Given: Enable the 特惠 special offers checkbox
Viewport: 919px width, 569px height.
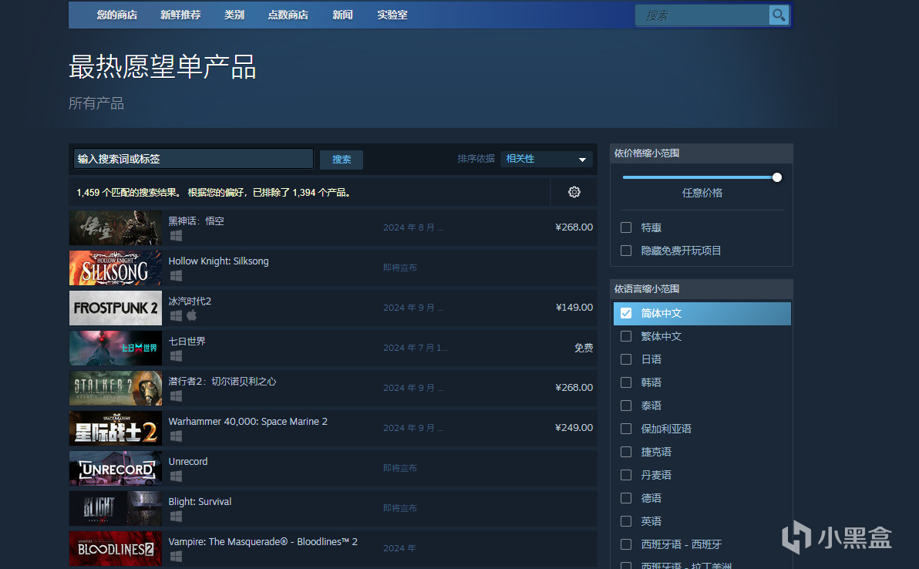Looking at the screenshot, I should (626, 227).
